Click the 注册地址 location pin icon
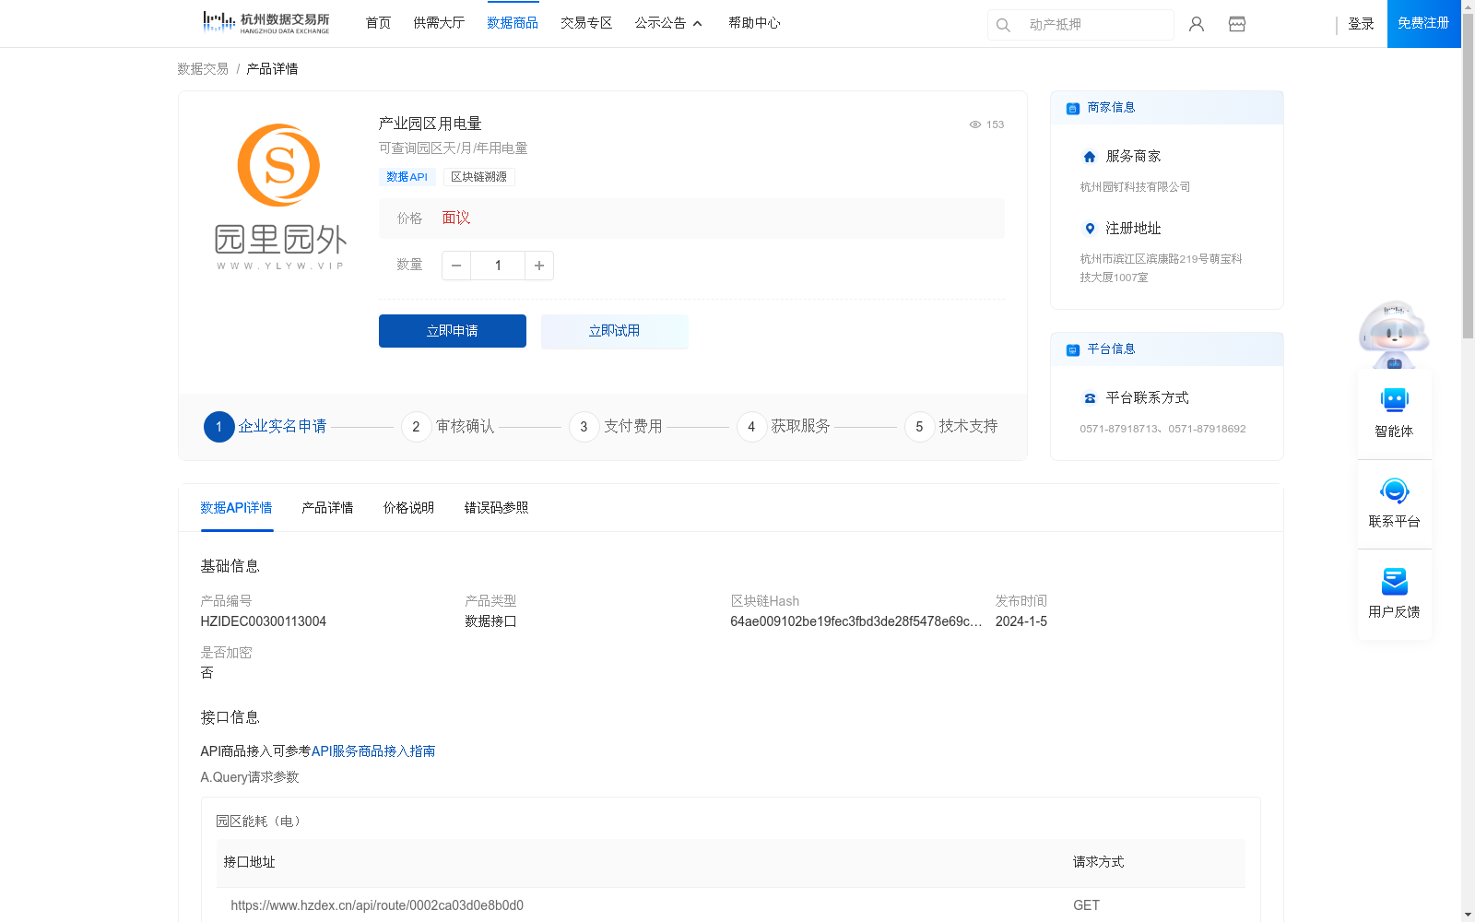Viewport: 1475px width, 922px height. [x=1090, y=229]
